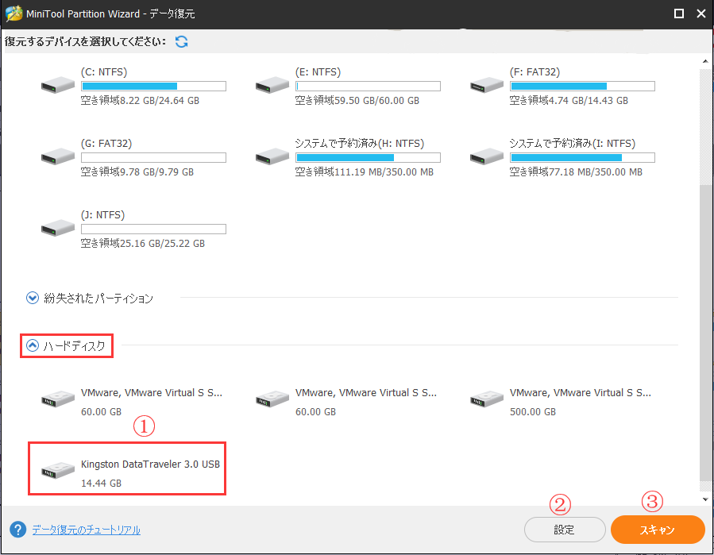Click text 空き領域8.22 GB/24.64 GB

[x=140, y=101]
